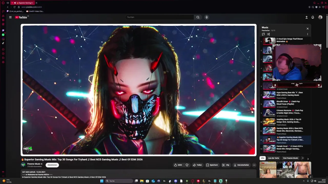
Task: Switch to the Superior Gaming Mix browser tab
Action: point(23,3)
